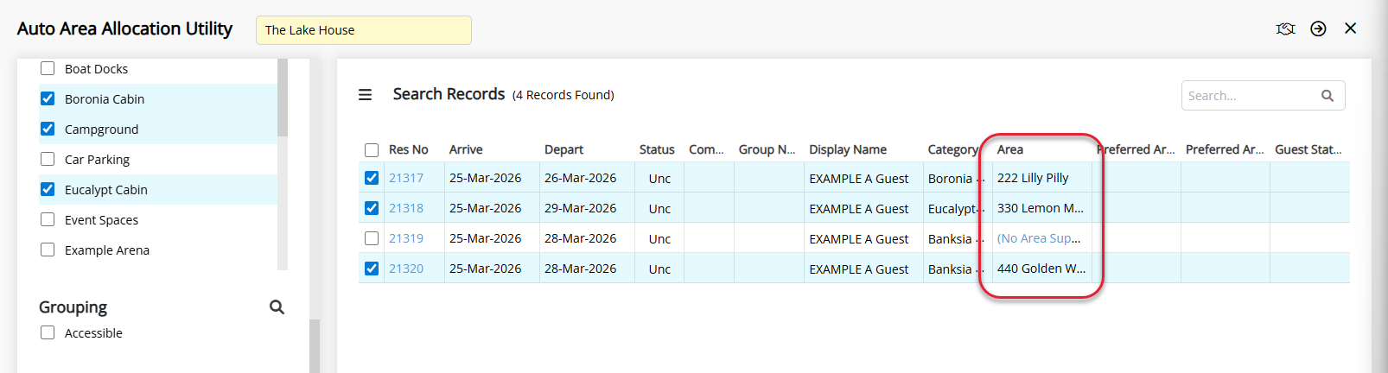This screenshot has height=373, width=1388.
Task: Select the 440 Golden W... area cell
Action: [x=1041, y=269]
